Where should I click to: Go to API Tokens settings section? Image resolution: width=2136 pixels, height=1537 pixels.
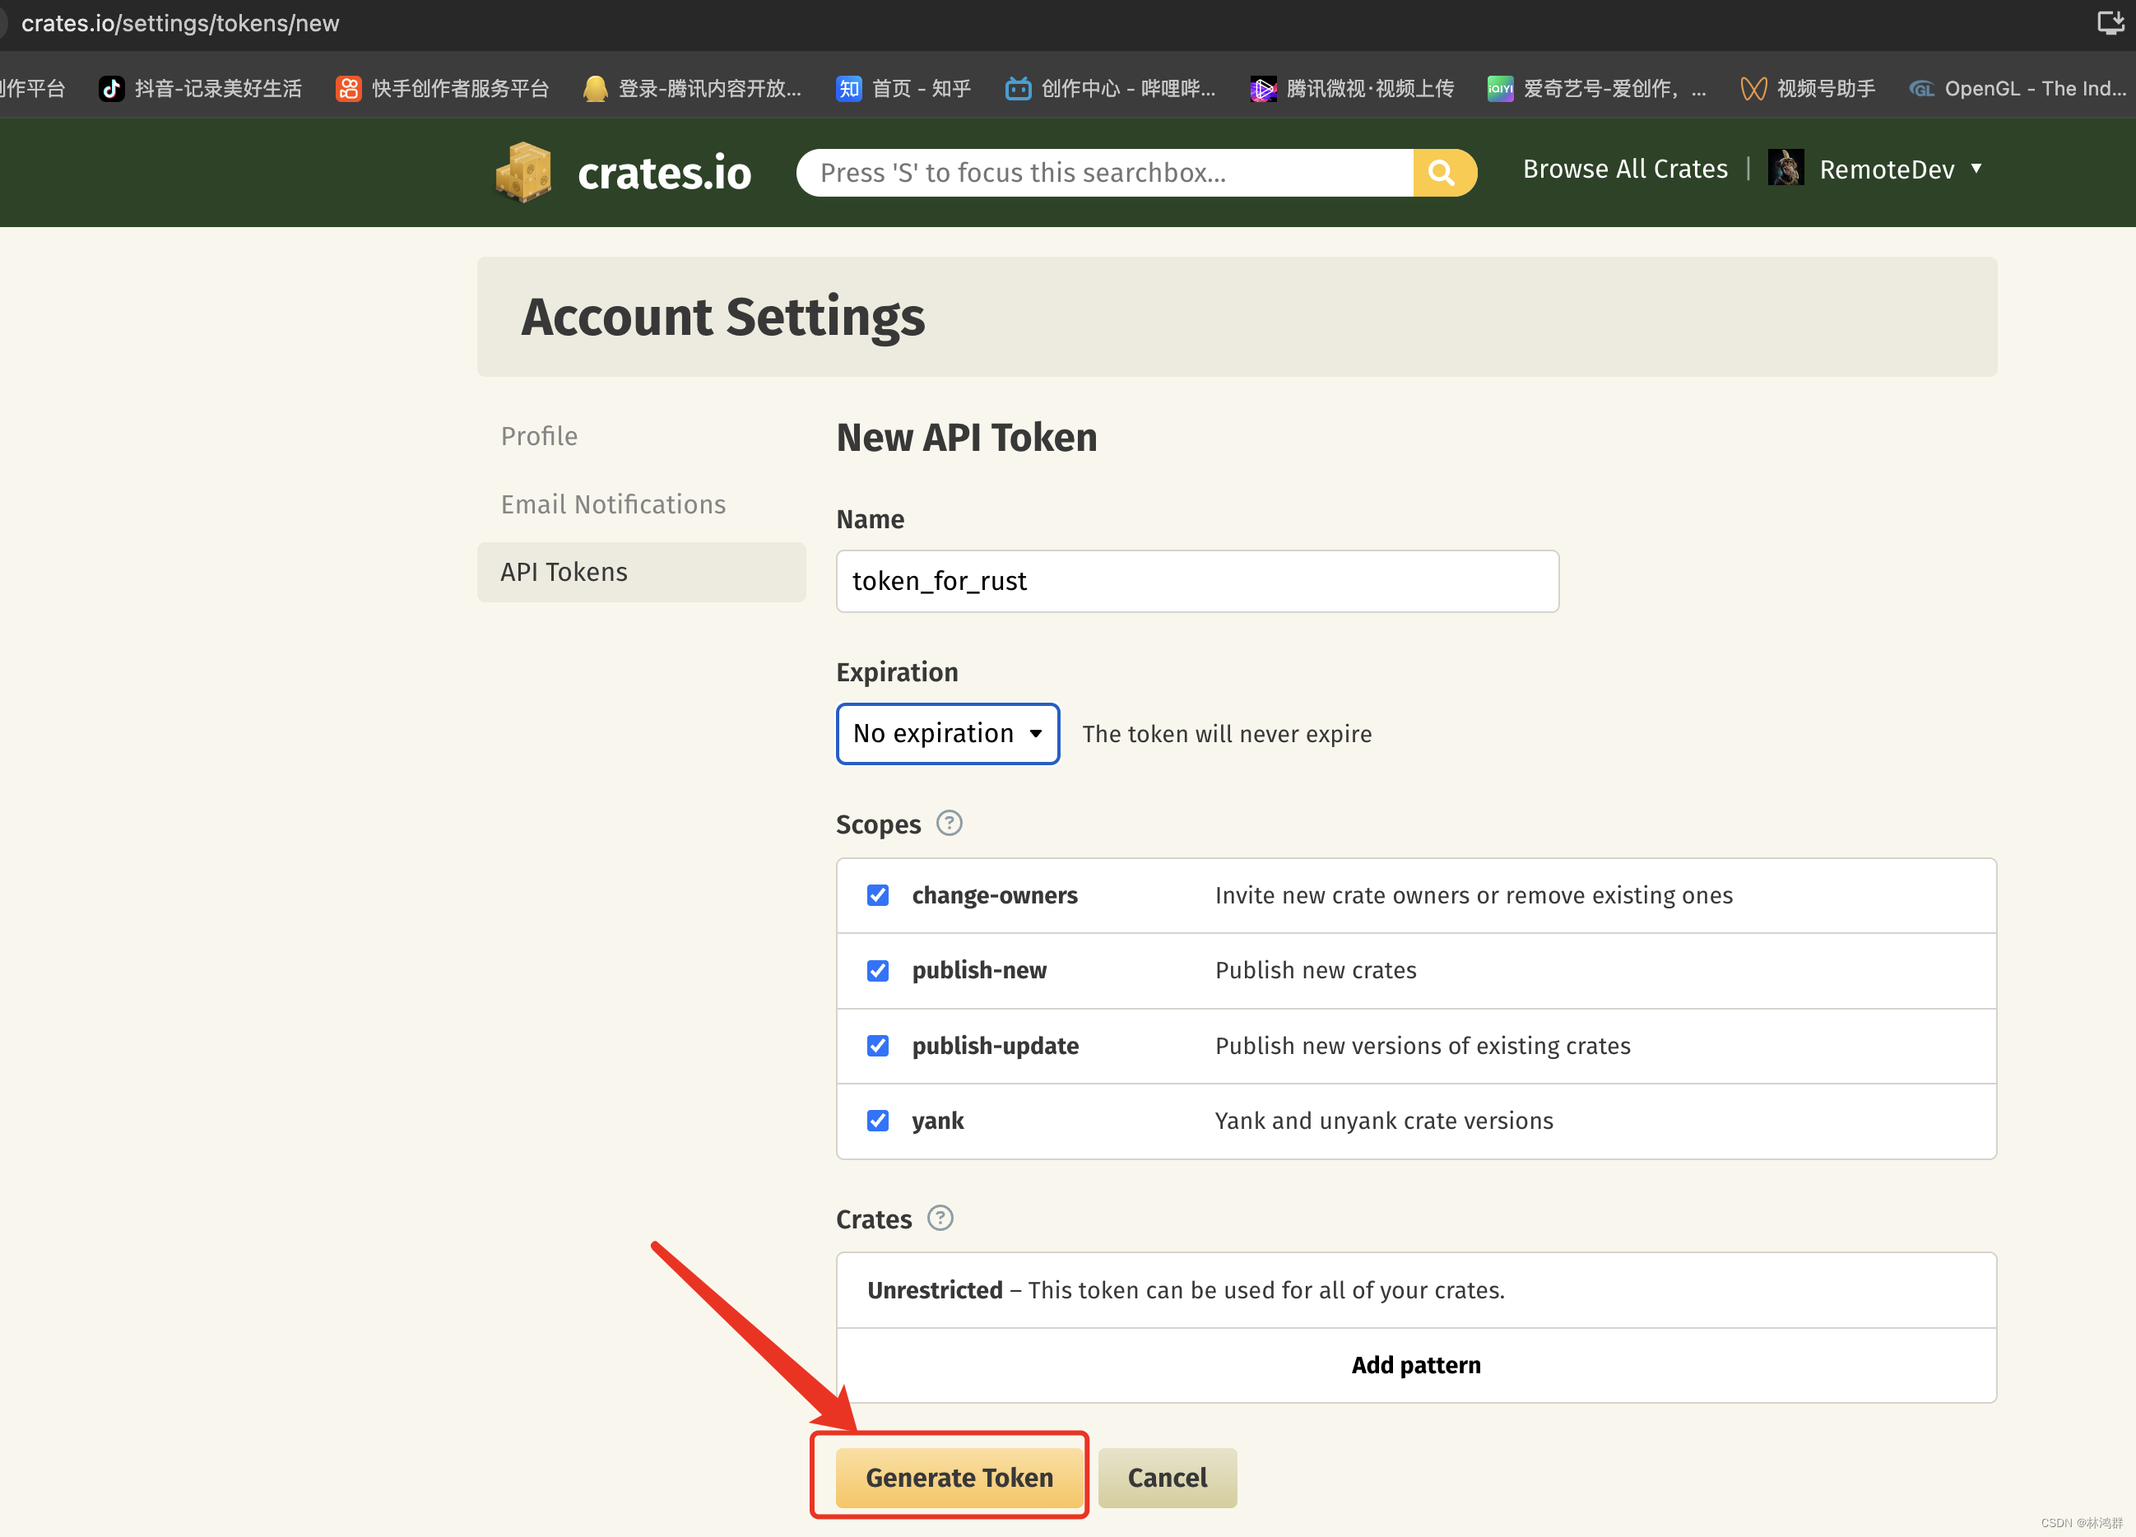pos(564,572)
